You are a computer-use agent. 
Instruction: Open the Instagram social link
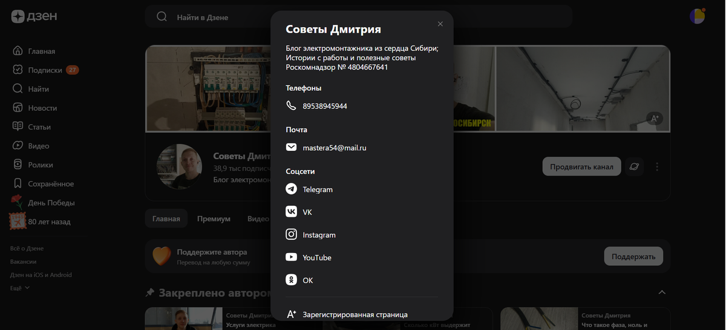319,235
